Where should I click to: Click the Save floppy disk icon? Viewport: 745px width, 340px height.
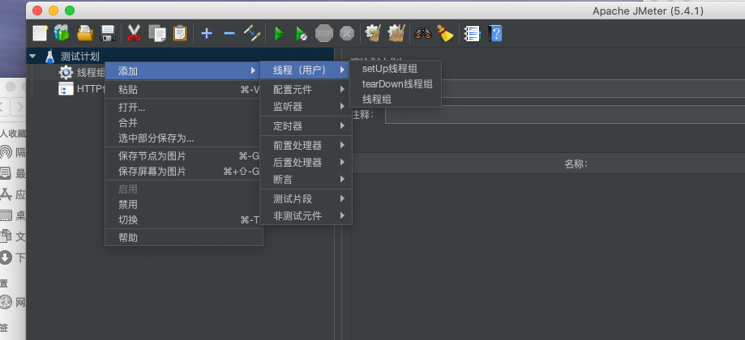[x=108, y=33]
